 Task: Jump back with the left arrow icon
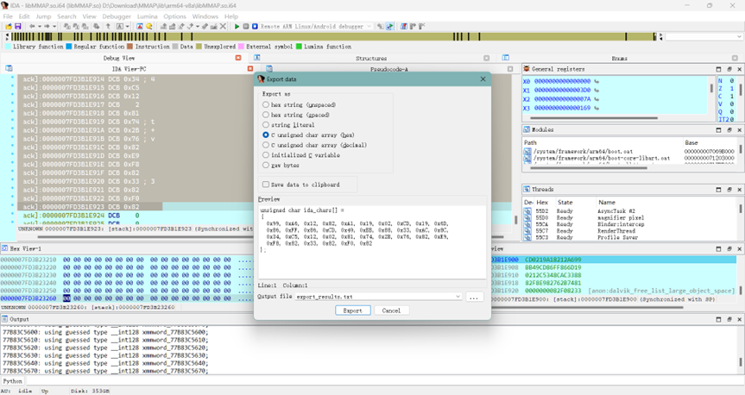pyautogui.click(x=32, y=27)
